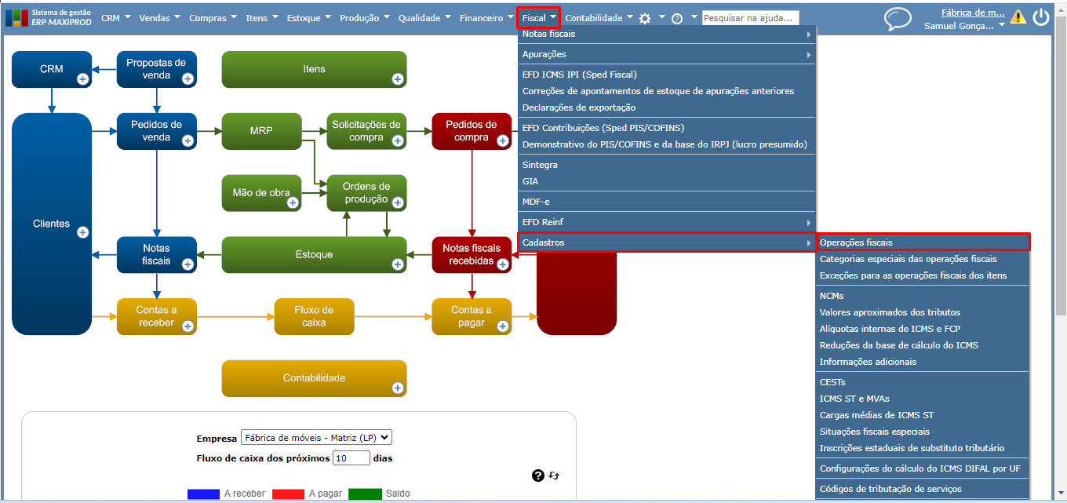Viewport: 1067px width, 503px height.
Task: Click plus icon on Pedidos de venda block
Action: click(x=188, y=141)
